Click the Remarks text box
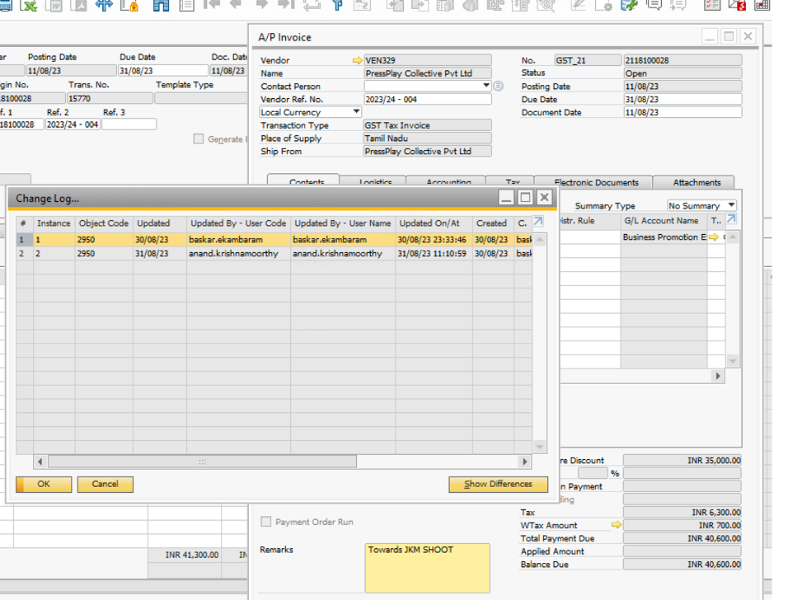The image size is (788, 600). point(427,568)
